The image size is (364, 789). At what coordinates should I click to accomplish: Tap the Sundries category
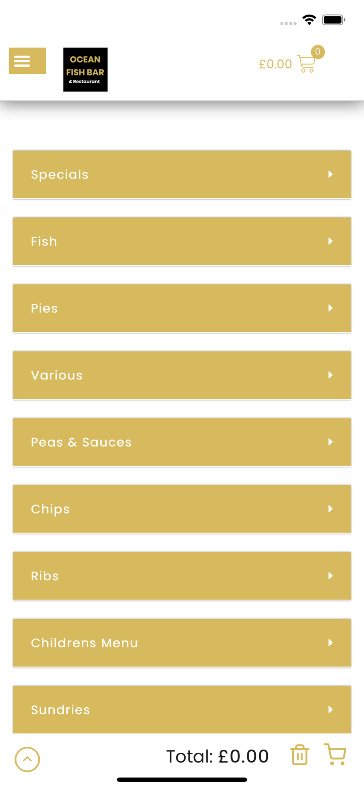pos(182,709)
